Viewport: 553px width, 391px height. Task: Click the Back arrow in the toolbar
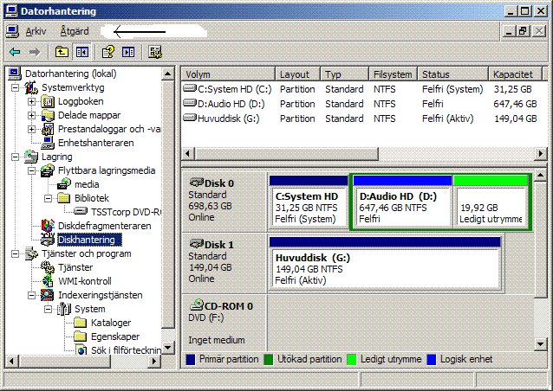coord(14,52)
